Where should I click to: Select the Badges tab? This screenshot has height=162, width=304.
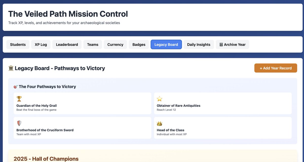point(139,44)
